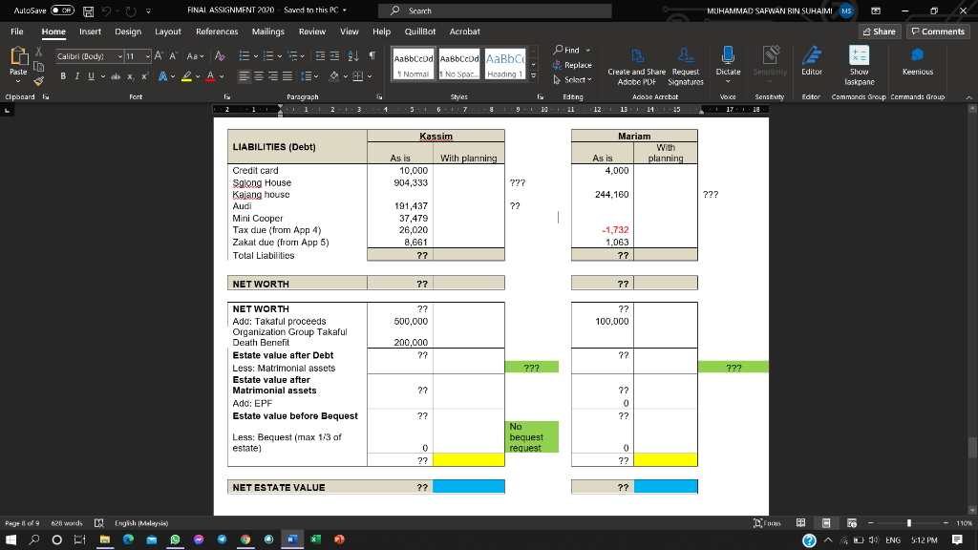Viewport: 978px width, 550px height.
Task: Click the Undo icon
Action: pyautogui.click(x=106, y=11)
